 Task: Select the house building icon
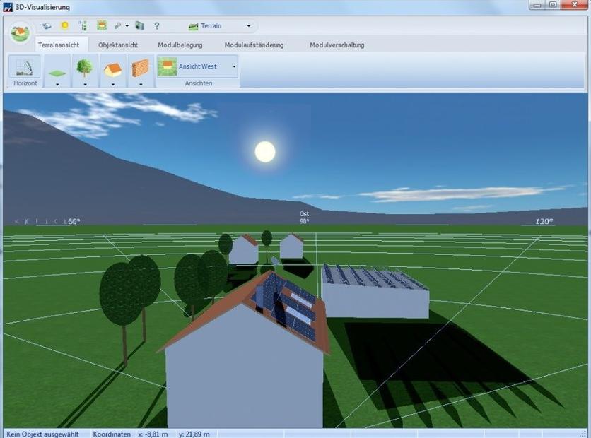(x=112, y=67)
